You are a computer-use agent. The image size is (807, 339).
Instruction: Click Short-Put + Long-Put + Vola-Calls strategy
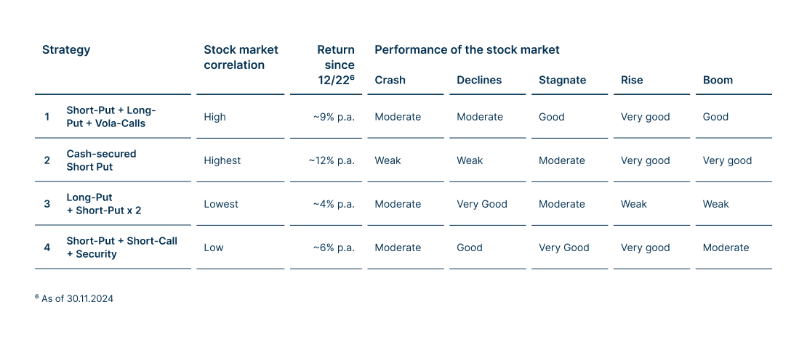tap(111, 117)
